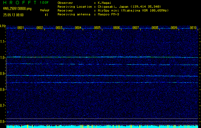Select the 0610 time marker
The image size is (201, 128).
[193, 28]
